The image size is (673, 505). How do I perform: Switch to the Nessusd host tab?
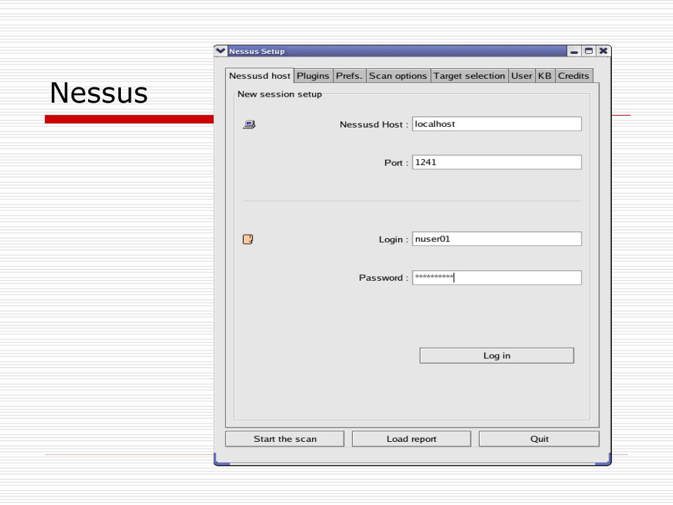click(260, 76)
